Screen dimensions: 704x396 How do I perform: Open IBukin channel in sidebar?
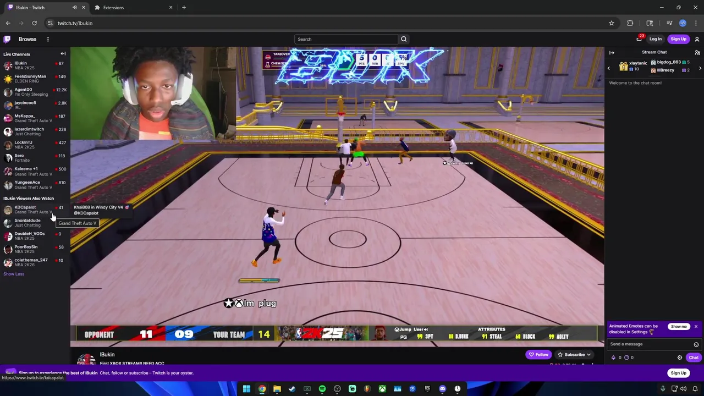(35, 65)
